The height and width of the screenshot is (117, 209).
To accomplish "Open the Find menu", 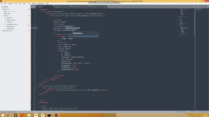I will (x=16, y=4).
